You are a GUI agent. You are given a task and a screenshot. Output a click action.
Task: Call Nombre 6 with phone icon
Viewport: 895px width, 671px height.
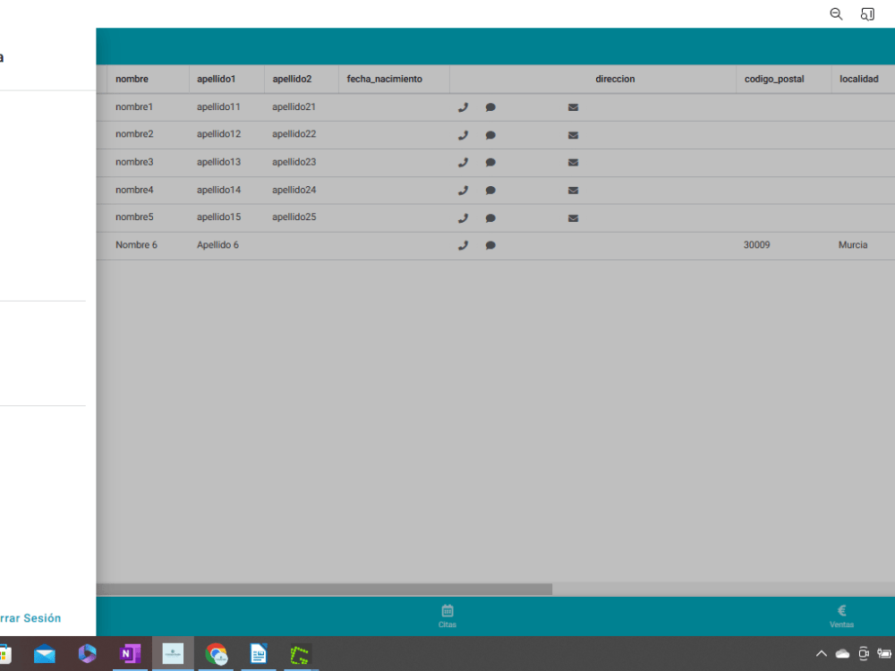coord(463,244)
